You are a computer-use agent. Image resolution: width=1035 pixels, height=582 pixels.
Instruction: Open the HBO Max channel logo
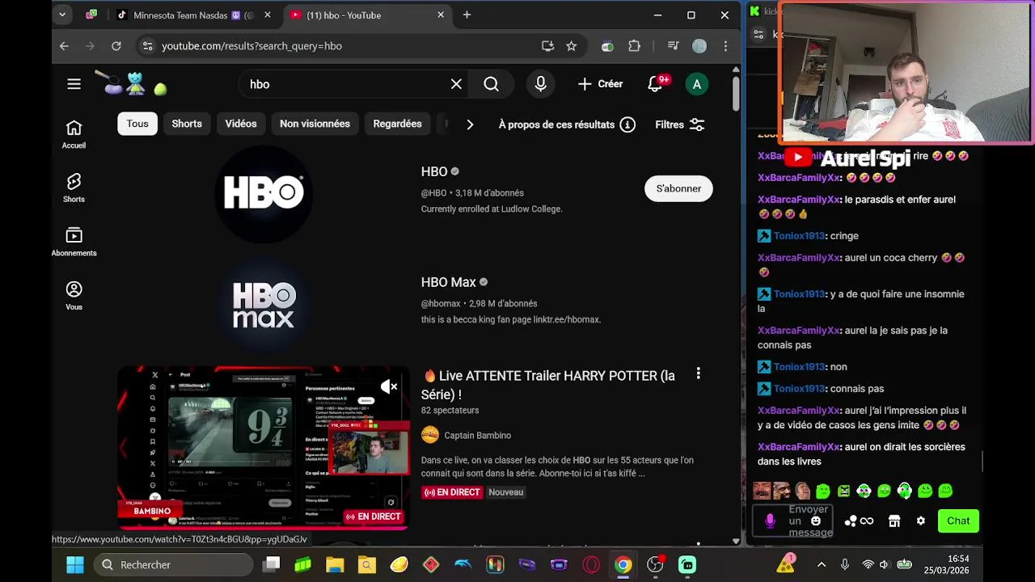pos(264,304)
